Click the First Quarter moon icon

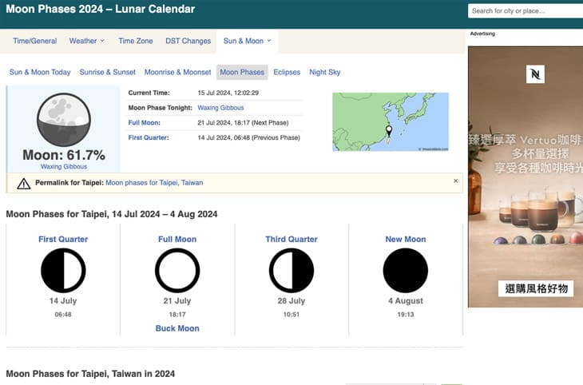[x=63, y=271]
